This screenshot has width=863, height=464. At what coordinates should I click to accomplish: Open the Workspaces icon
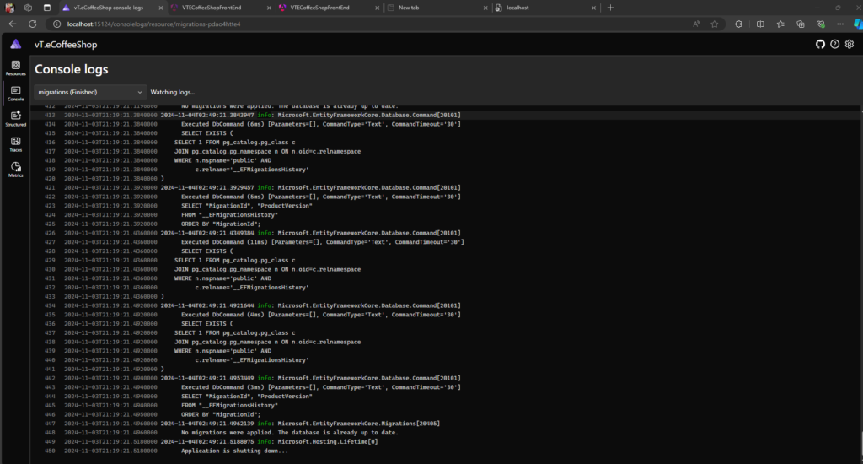tap(28, 8)
